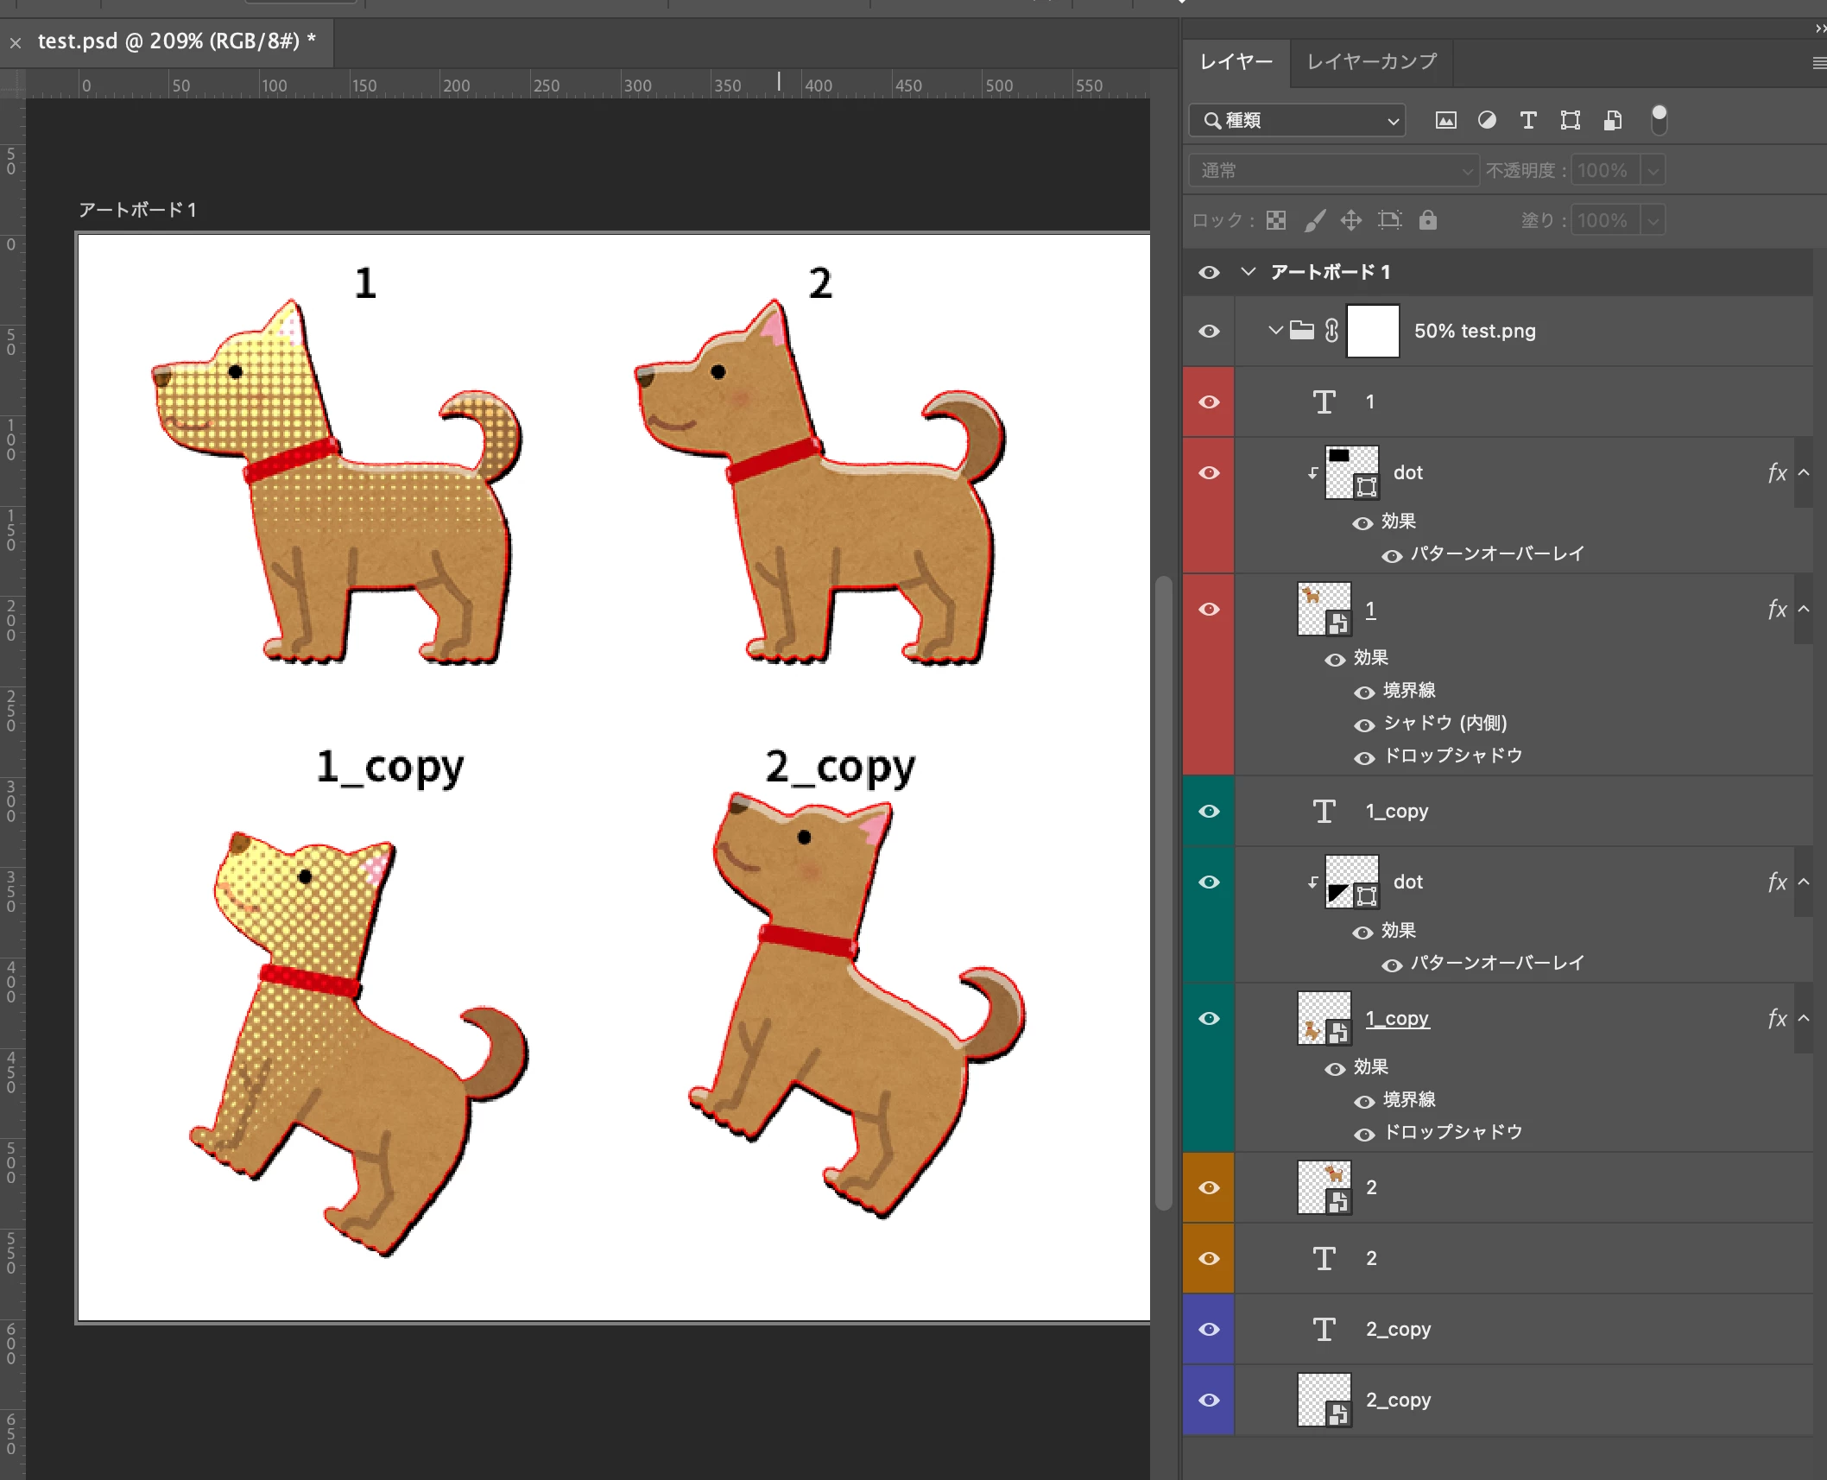Viewport: 1827px width, 1480px height.
Task: Open the 種類 filter type dropdown
Action: pyautogui.click(x=1297, y=120)
